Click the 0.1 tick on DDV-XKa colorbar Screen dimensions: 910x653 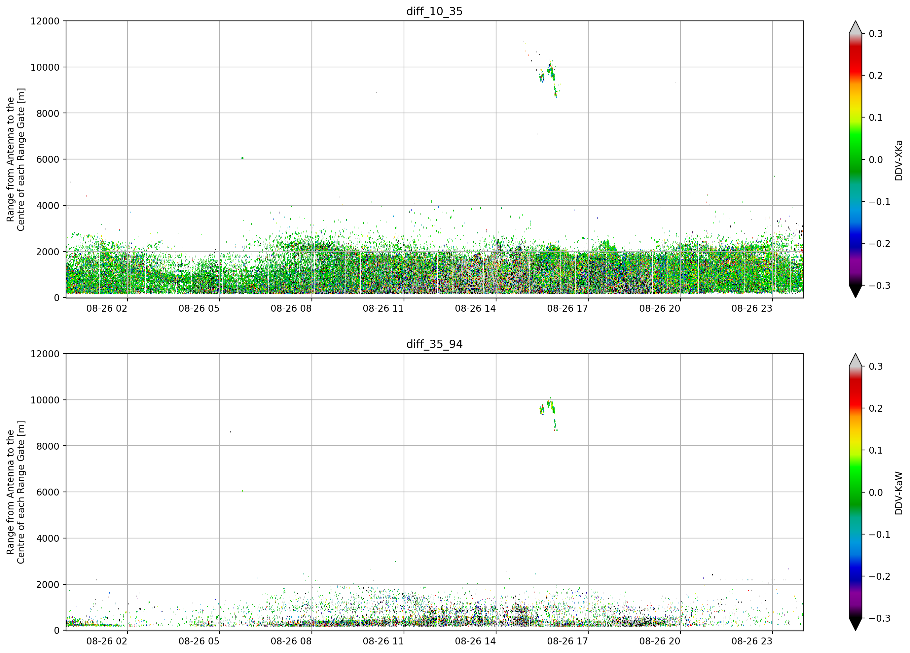click(x=876, y=118)
